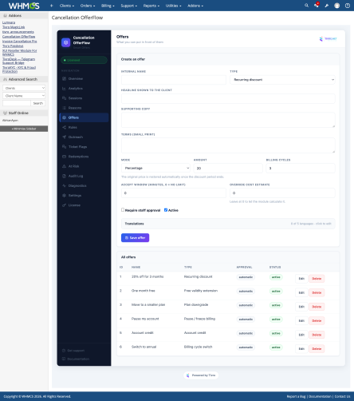Image resolution: width=354 pixels, height=401 pixels.
Task: Expand the Billing menu dropdown
Action: (108, 6)
